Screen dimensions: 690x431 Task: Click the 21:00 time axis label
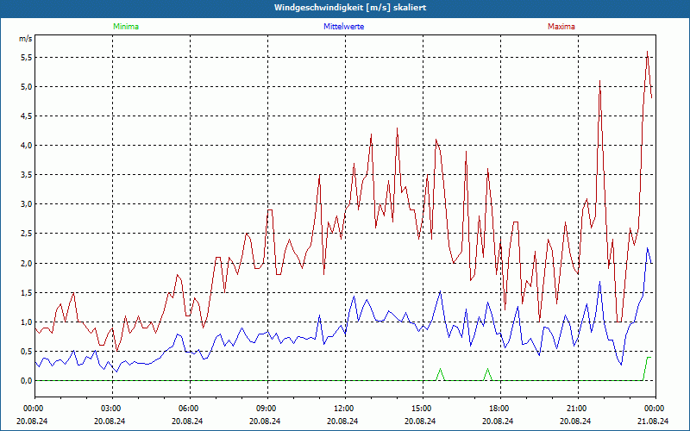575,409
